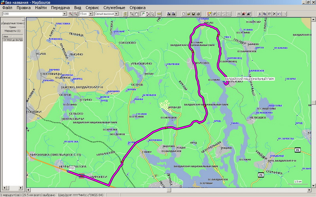Click the save diskette icon
316x197 pixels.
[x=194, y=14]
